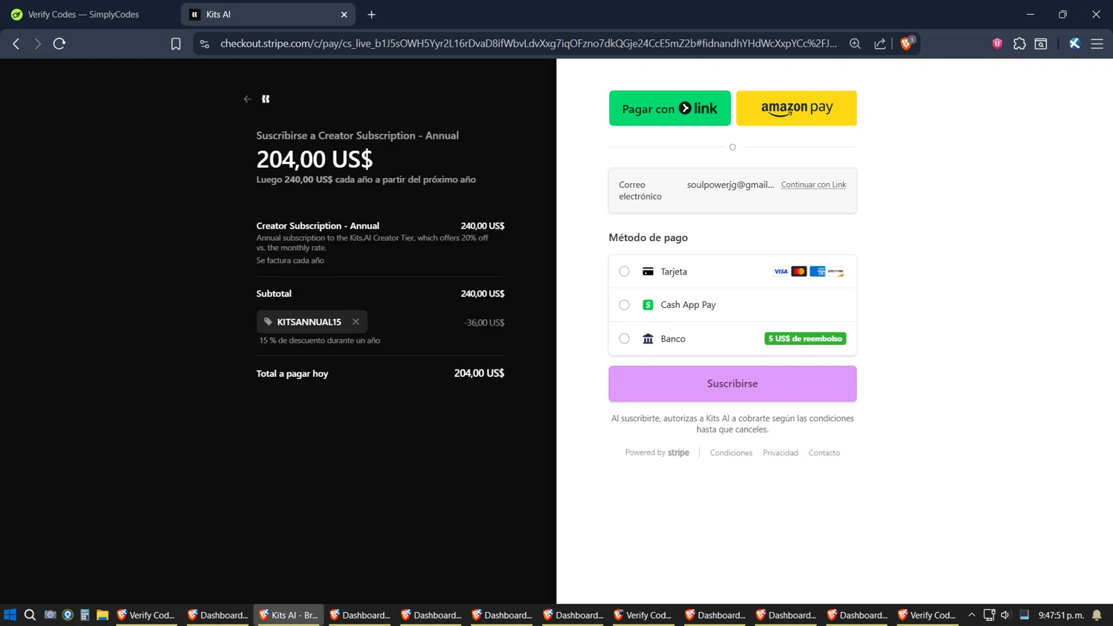Viewport: 1113px width, 626px height.
Task: Click the American Express logo
Action: pos(818,271)
